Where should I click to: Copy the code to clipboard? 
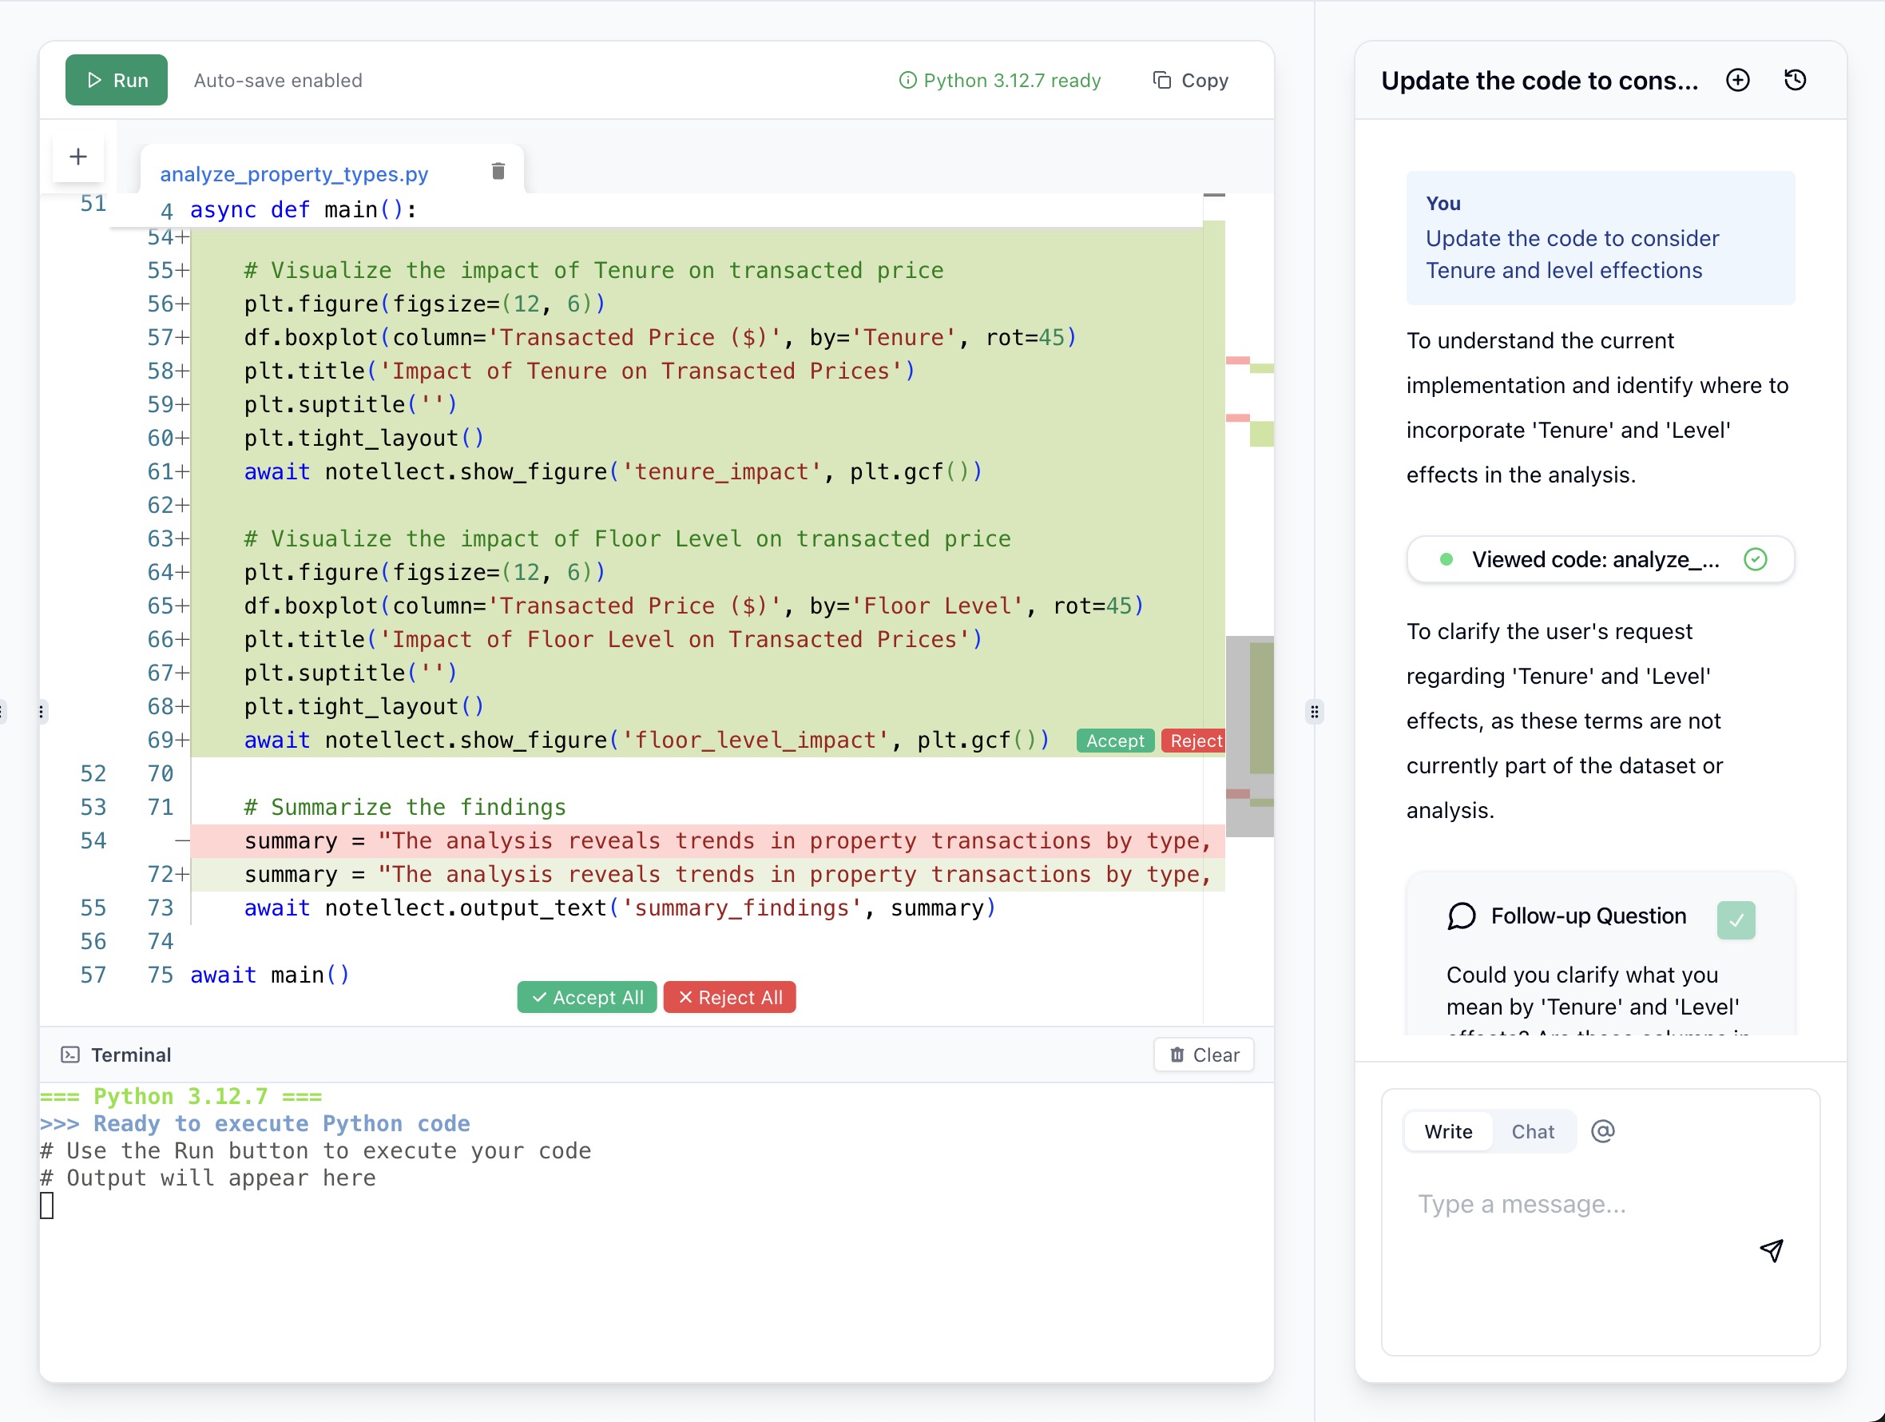(1192, 79)
